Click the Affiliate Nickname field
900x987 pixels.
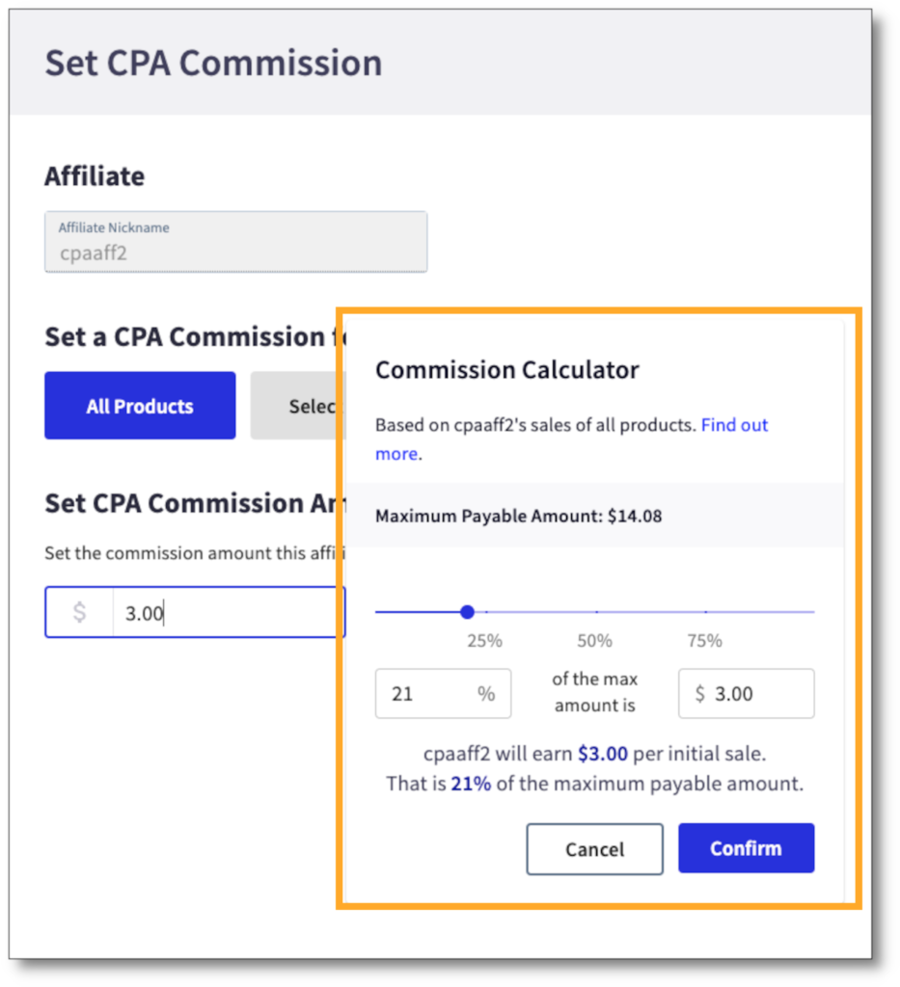235,242
